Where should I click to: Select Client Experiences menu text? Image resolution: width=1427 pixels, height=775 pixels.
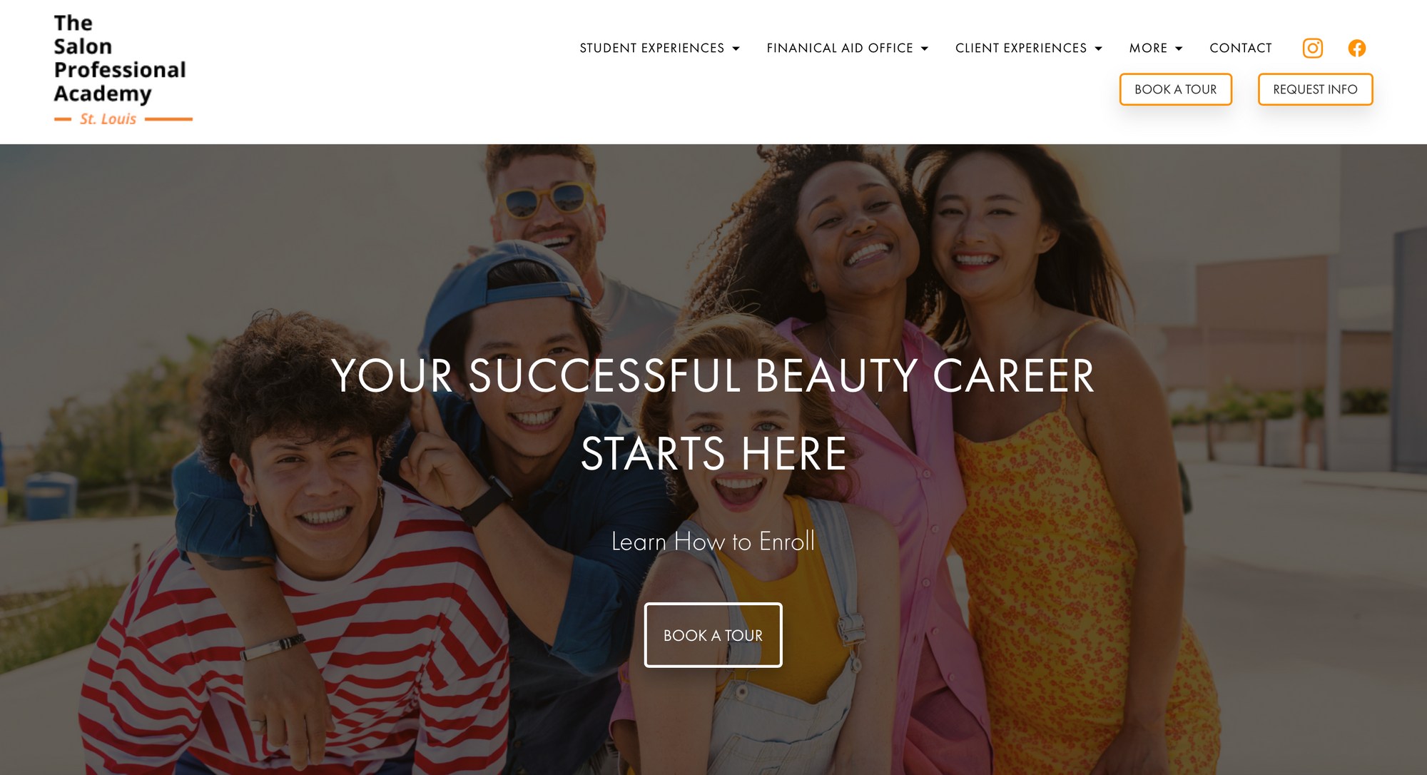[1021, 48]
